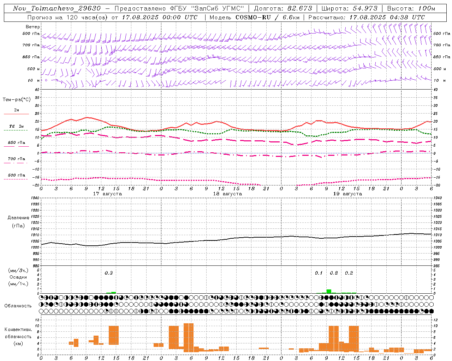The height and width of the screenshot is (361, 452).
Task: Click the tallest green precipitation bar under 0.8
Action: click(329, 291)
